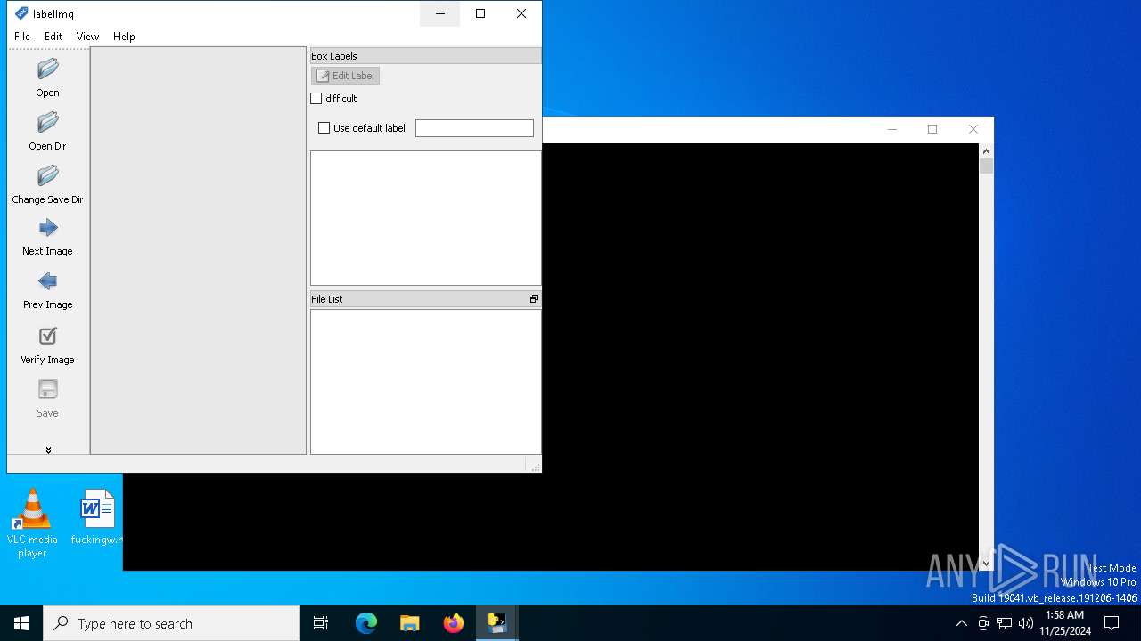This screenshot has height=641, width=1141.
Task: Click the volume tray icon
Action: (x=1026, y=623)
